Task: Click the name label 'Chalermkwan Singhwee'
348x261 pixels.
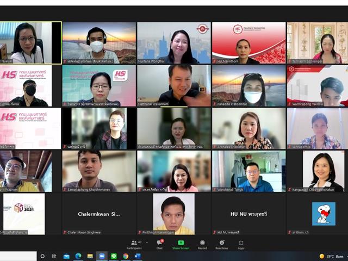Action: 84,232
